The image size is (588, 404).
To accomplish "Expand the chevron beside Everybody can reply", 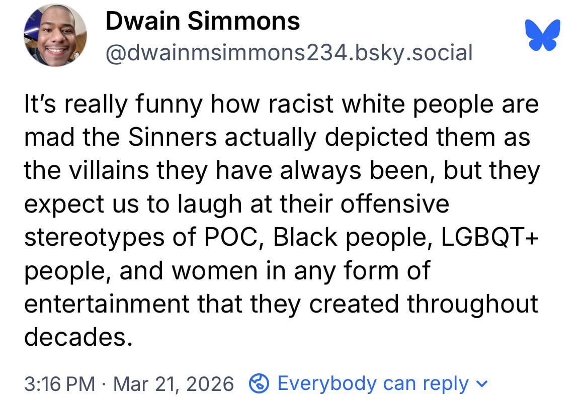I will (481, 385).
